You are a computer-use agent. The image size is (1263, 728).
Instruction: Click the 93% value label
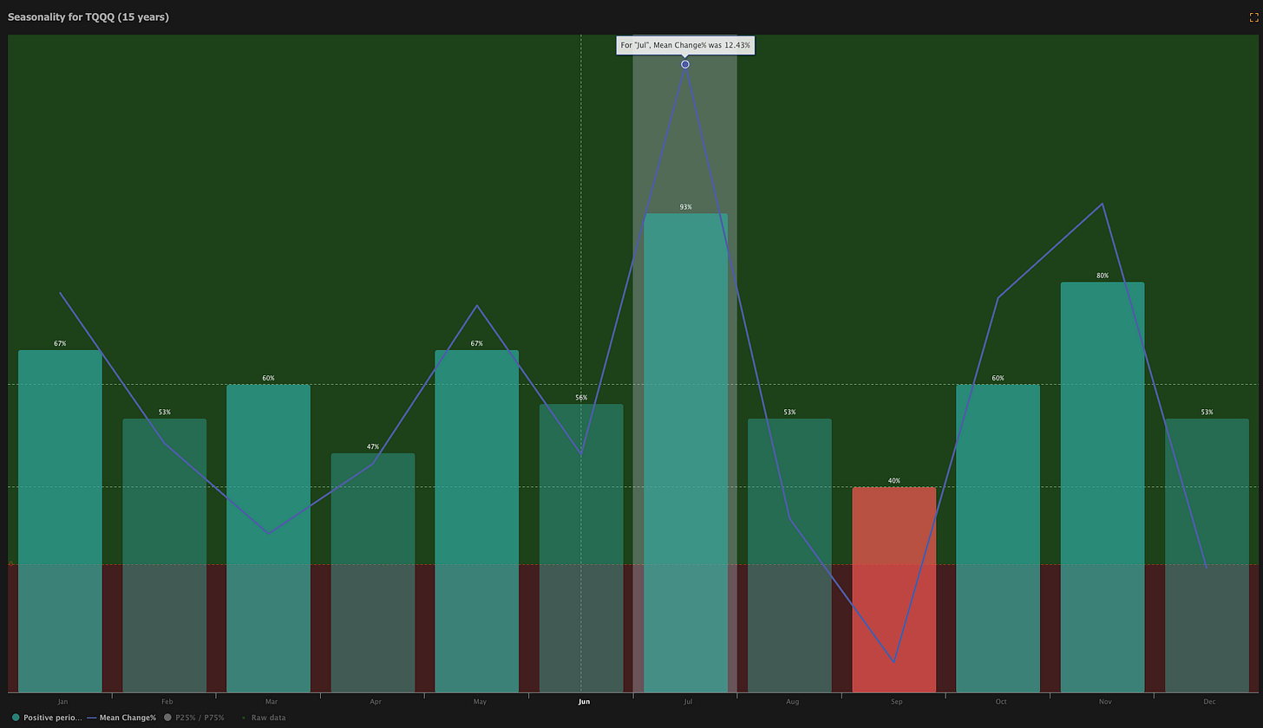[685, 207]
